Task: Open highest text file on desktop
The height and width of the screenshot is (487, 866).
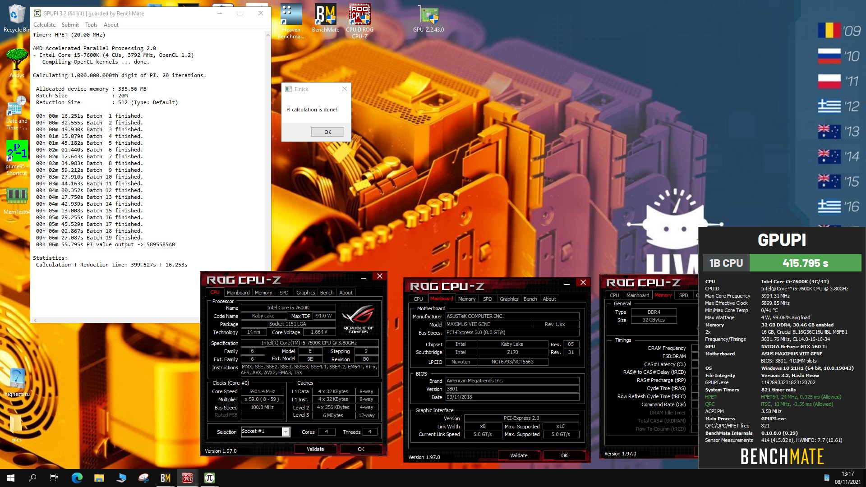Action: (17, 382)
